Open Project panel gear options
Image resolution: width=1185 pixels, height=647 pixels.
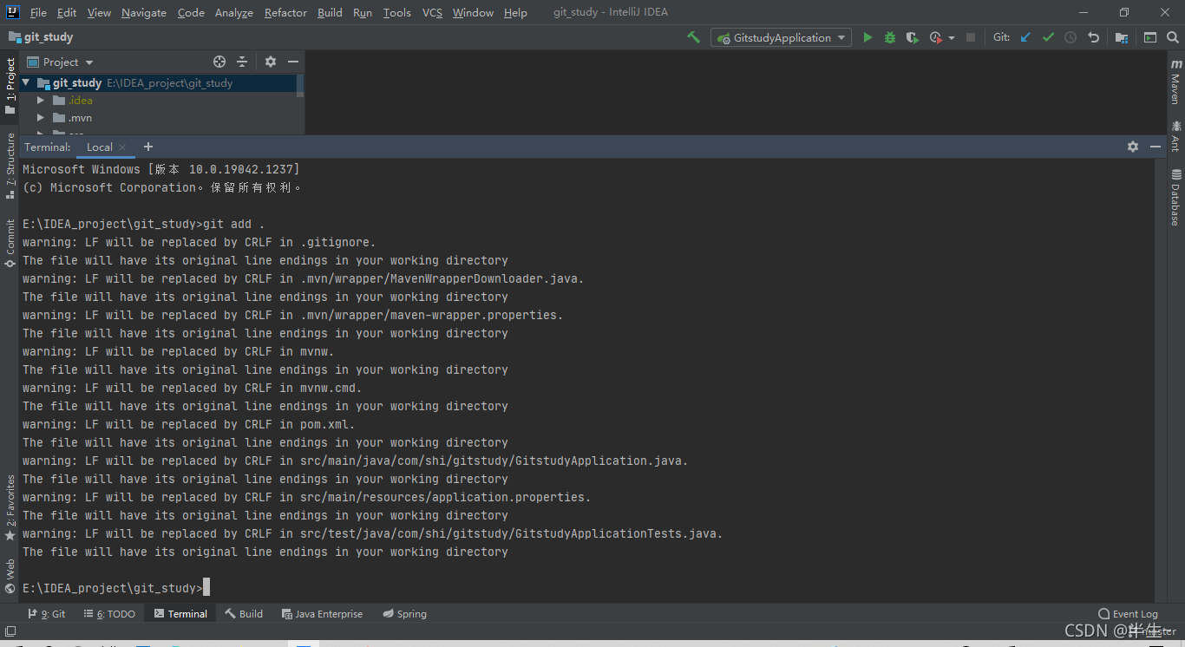271,62
